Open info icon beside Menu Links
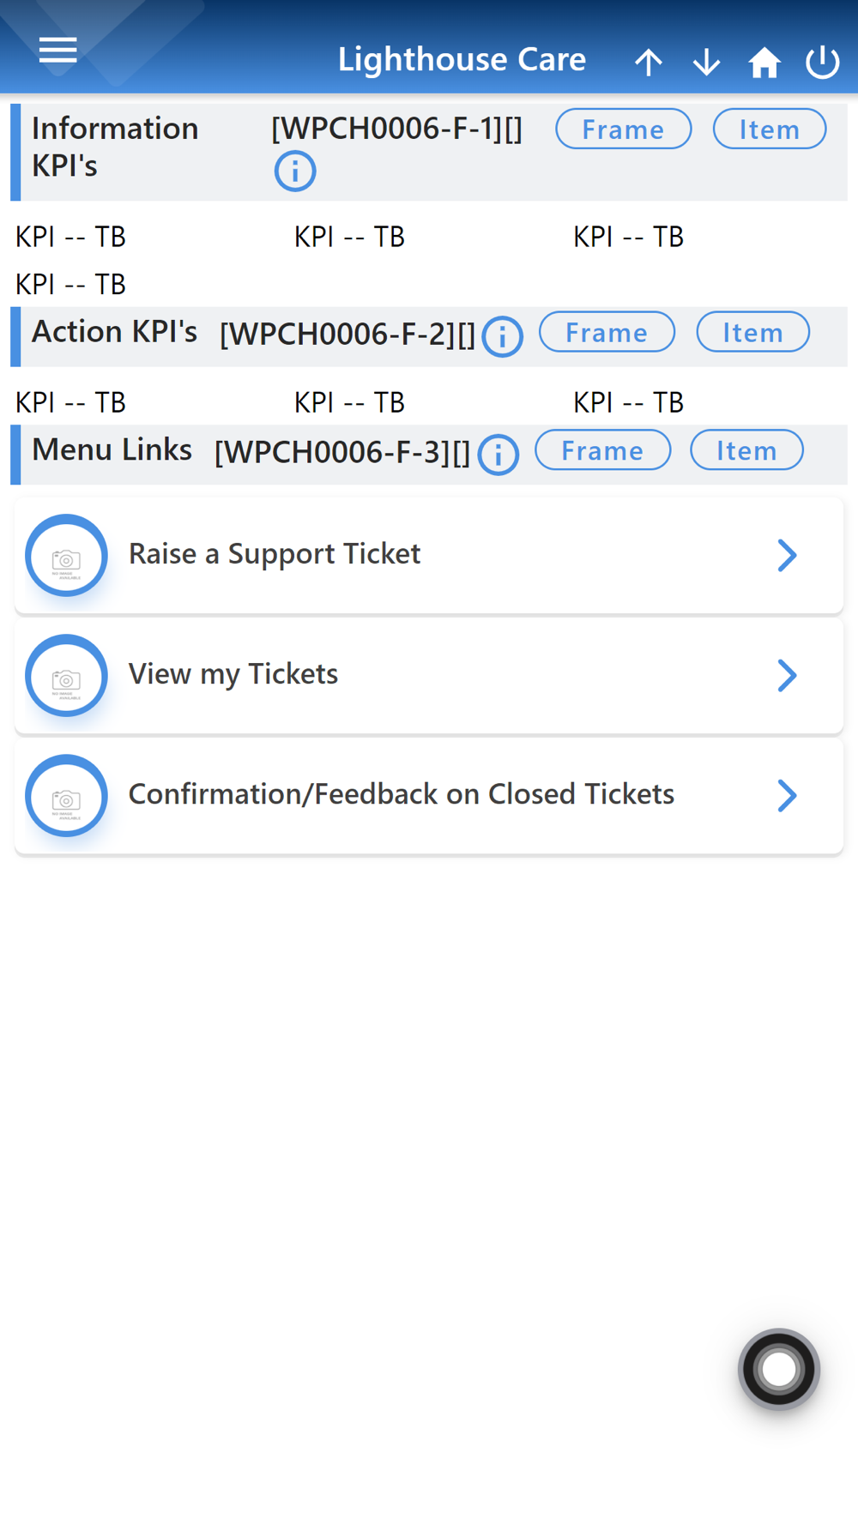 (x=498, y=454)
